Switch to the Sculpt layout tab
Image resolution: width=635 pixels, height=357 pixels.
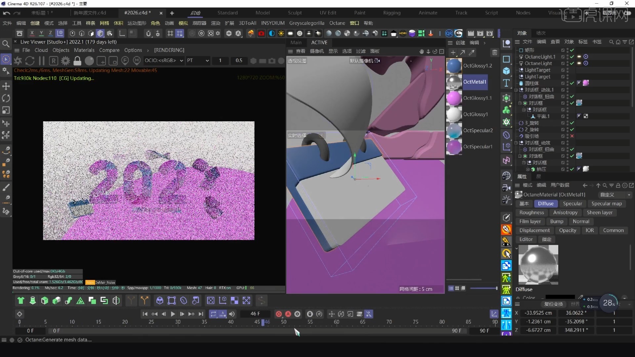point(295,13)
